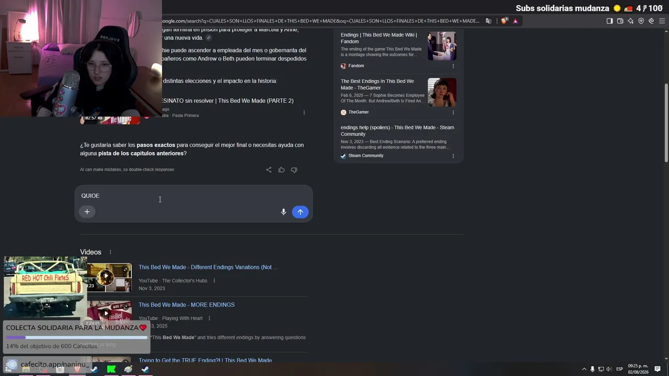This screenshot has height=376, width=669.
Task: Click 'YouTube · Playing With Heart' channel text
Action: pyautogui.click(x=170, y=319)
